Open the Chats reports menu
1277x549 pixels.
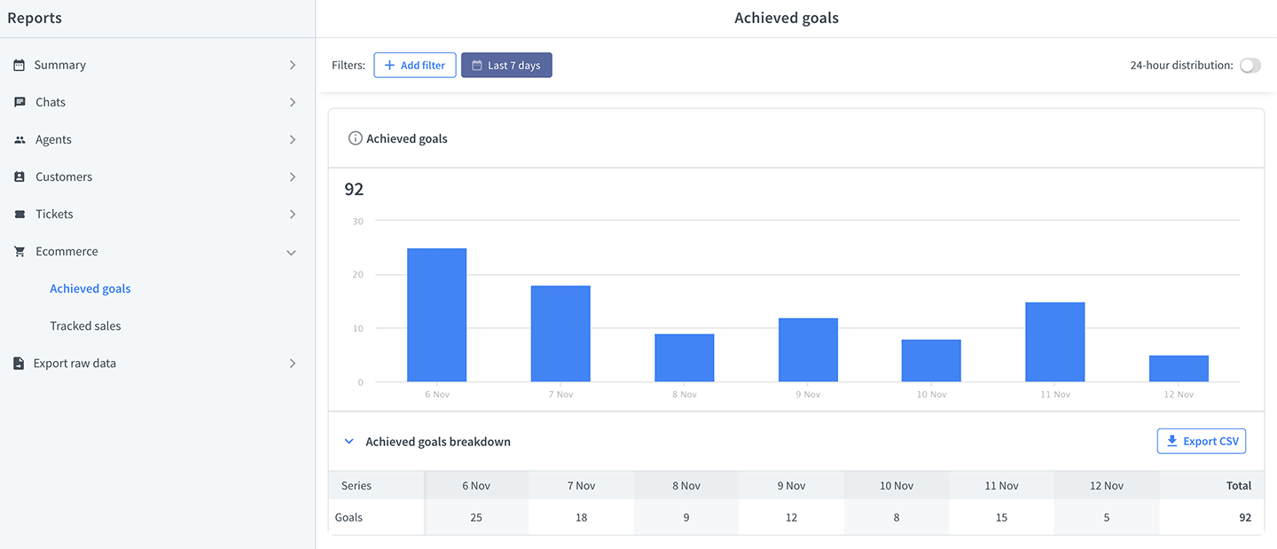click(157, 102)
